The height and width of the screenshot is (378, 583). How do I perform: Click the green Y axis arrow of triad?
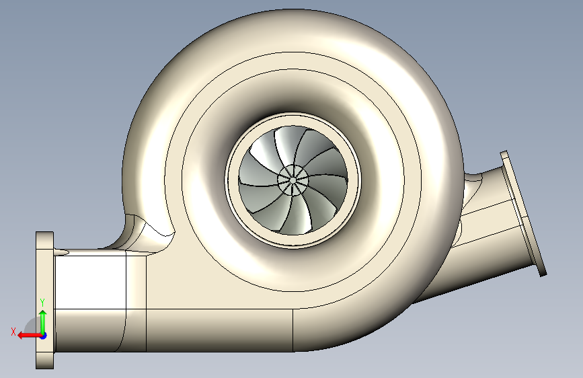(x=43, y=322)
